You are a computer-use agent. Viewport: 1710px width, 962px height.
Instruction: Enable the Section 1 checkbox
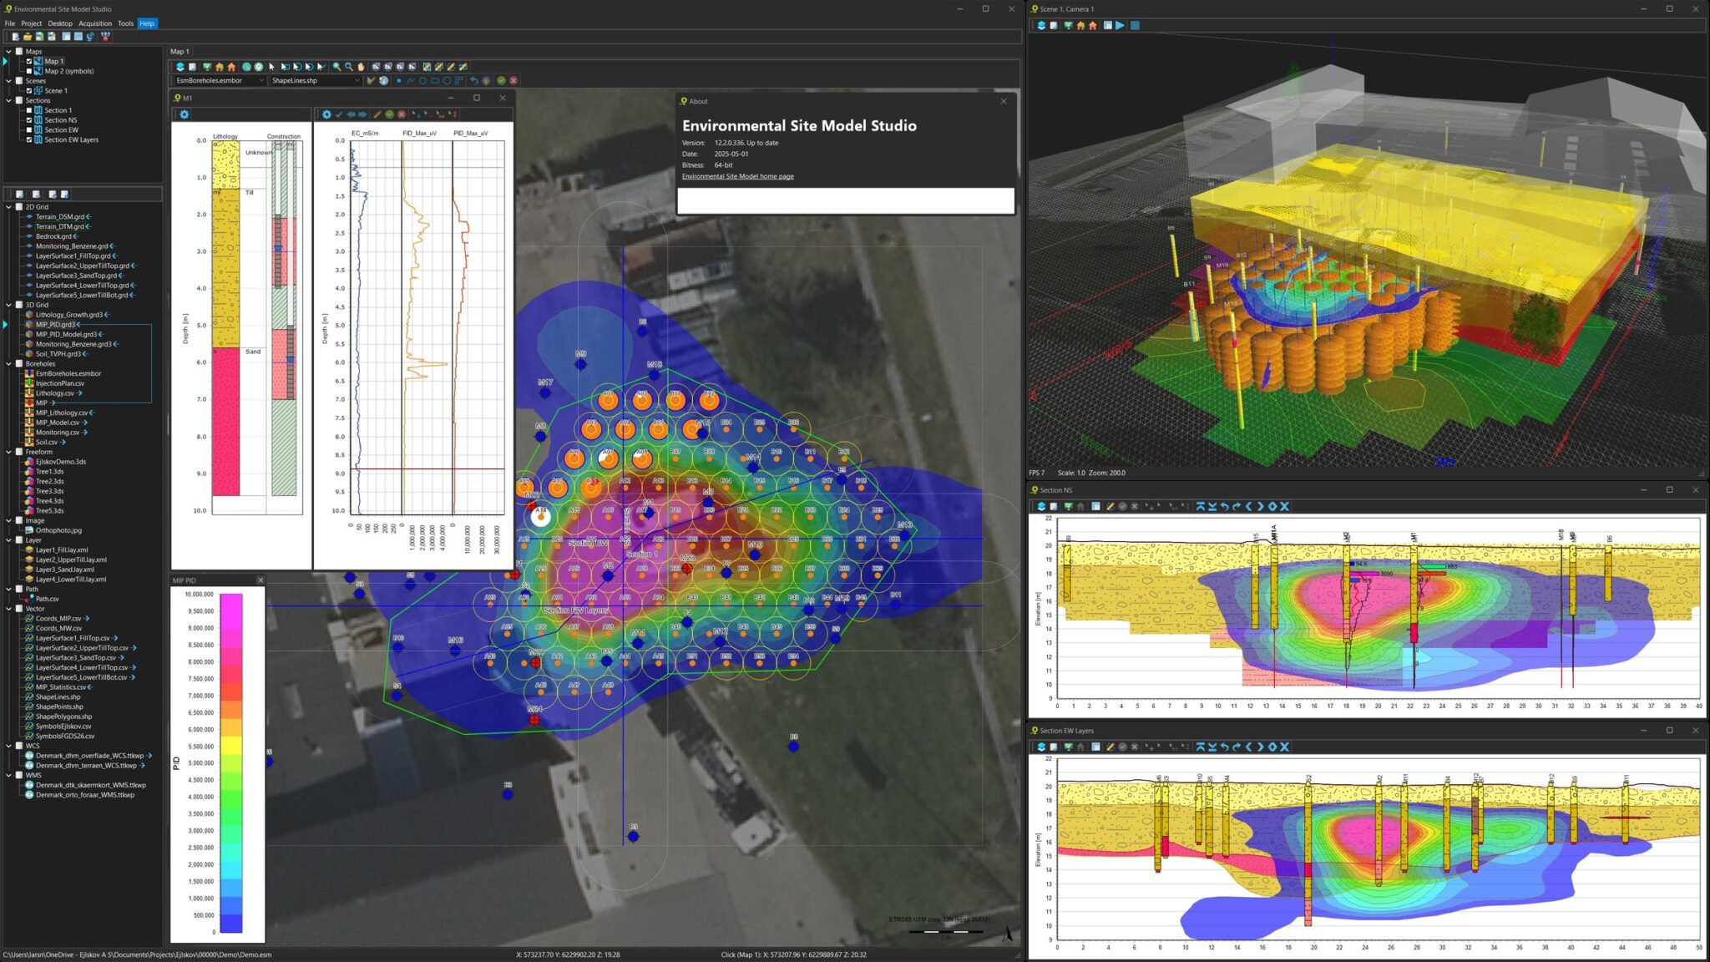29,110
